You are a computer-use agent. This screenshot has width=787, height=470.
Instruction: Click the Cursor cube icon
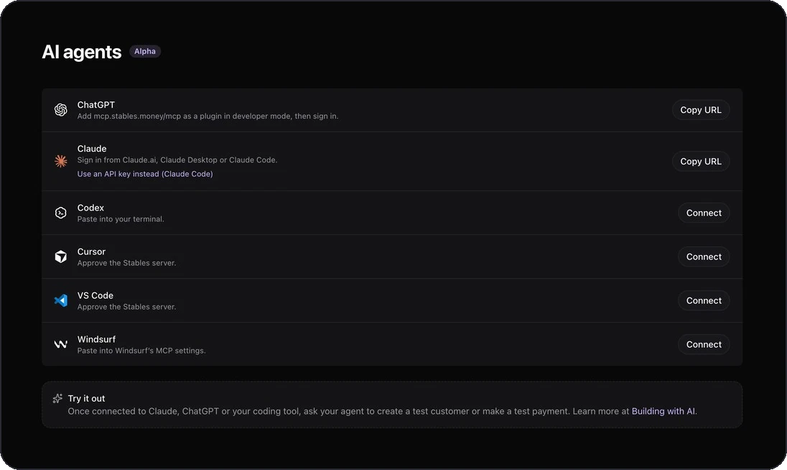[61, 257]
